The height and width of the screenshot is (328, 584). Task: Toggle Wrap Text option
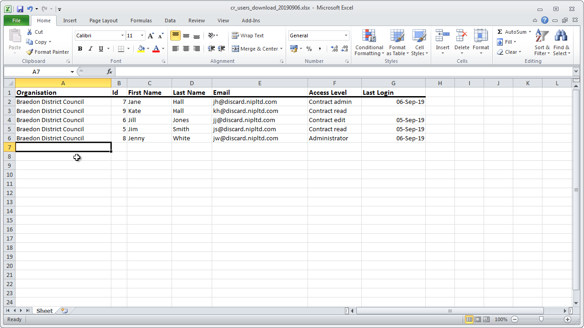pos(248,36)
